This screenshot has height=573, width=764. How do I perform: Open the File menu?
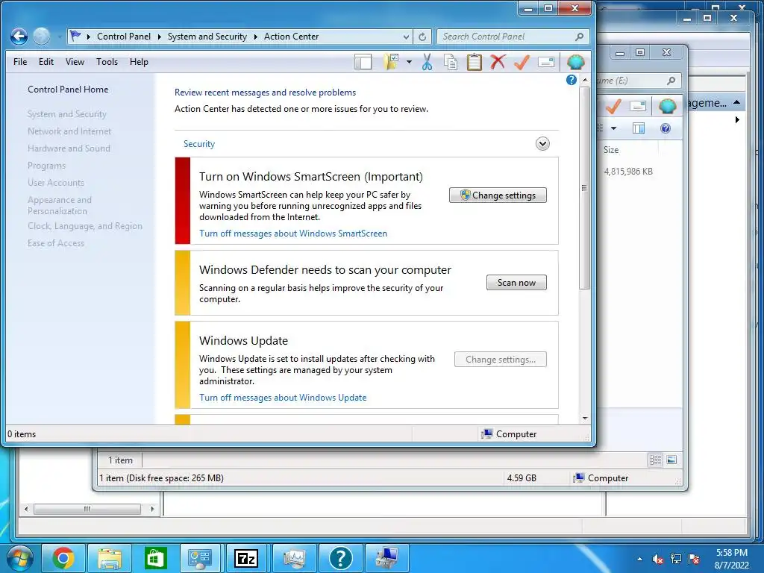[20, 62]
